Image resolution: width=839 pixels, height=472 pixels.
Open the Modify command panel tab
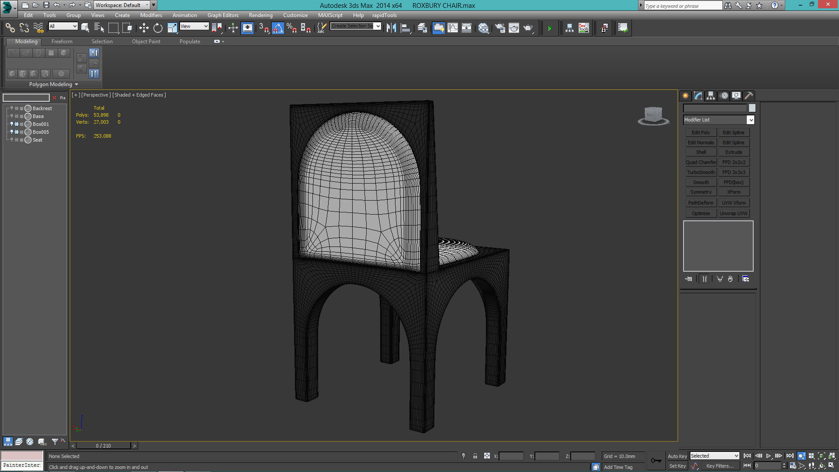(698, 96)
